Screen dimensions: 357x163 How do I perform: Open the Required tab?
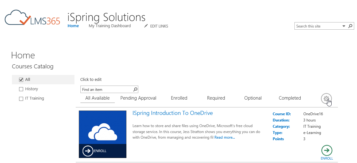click(216, 98)
